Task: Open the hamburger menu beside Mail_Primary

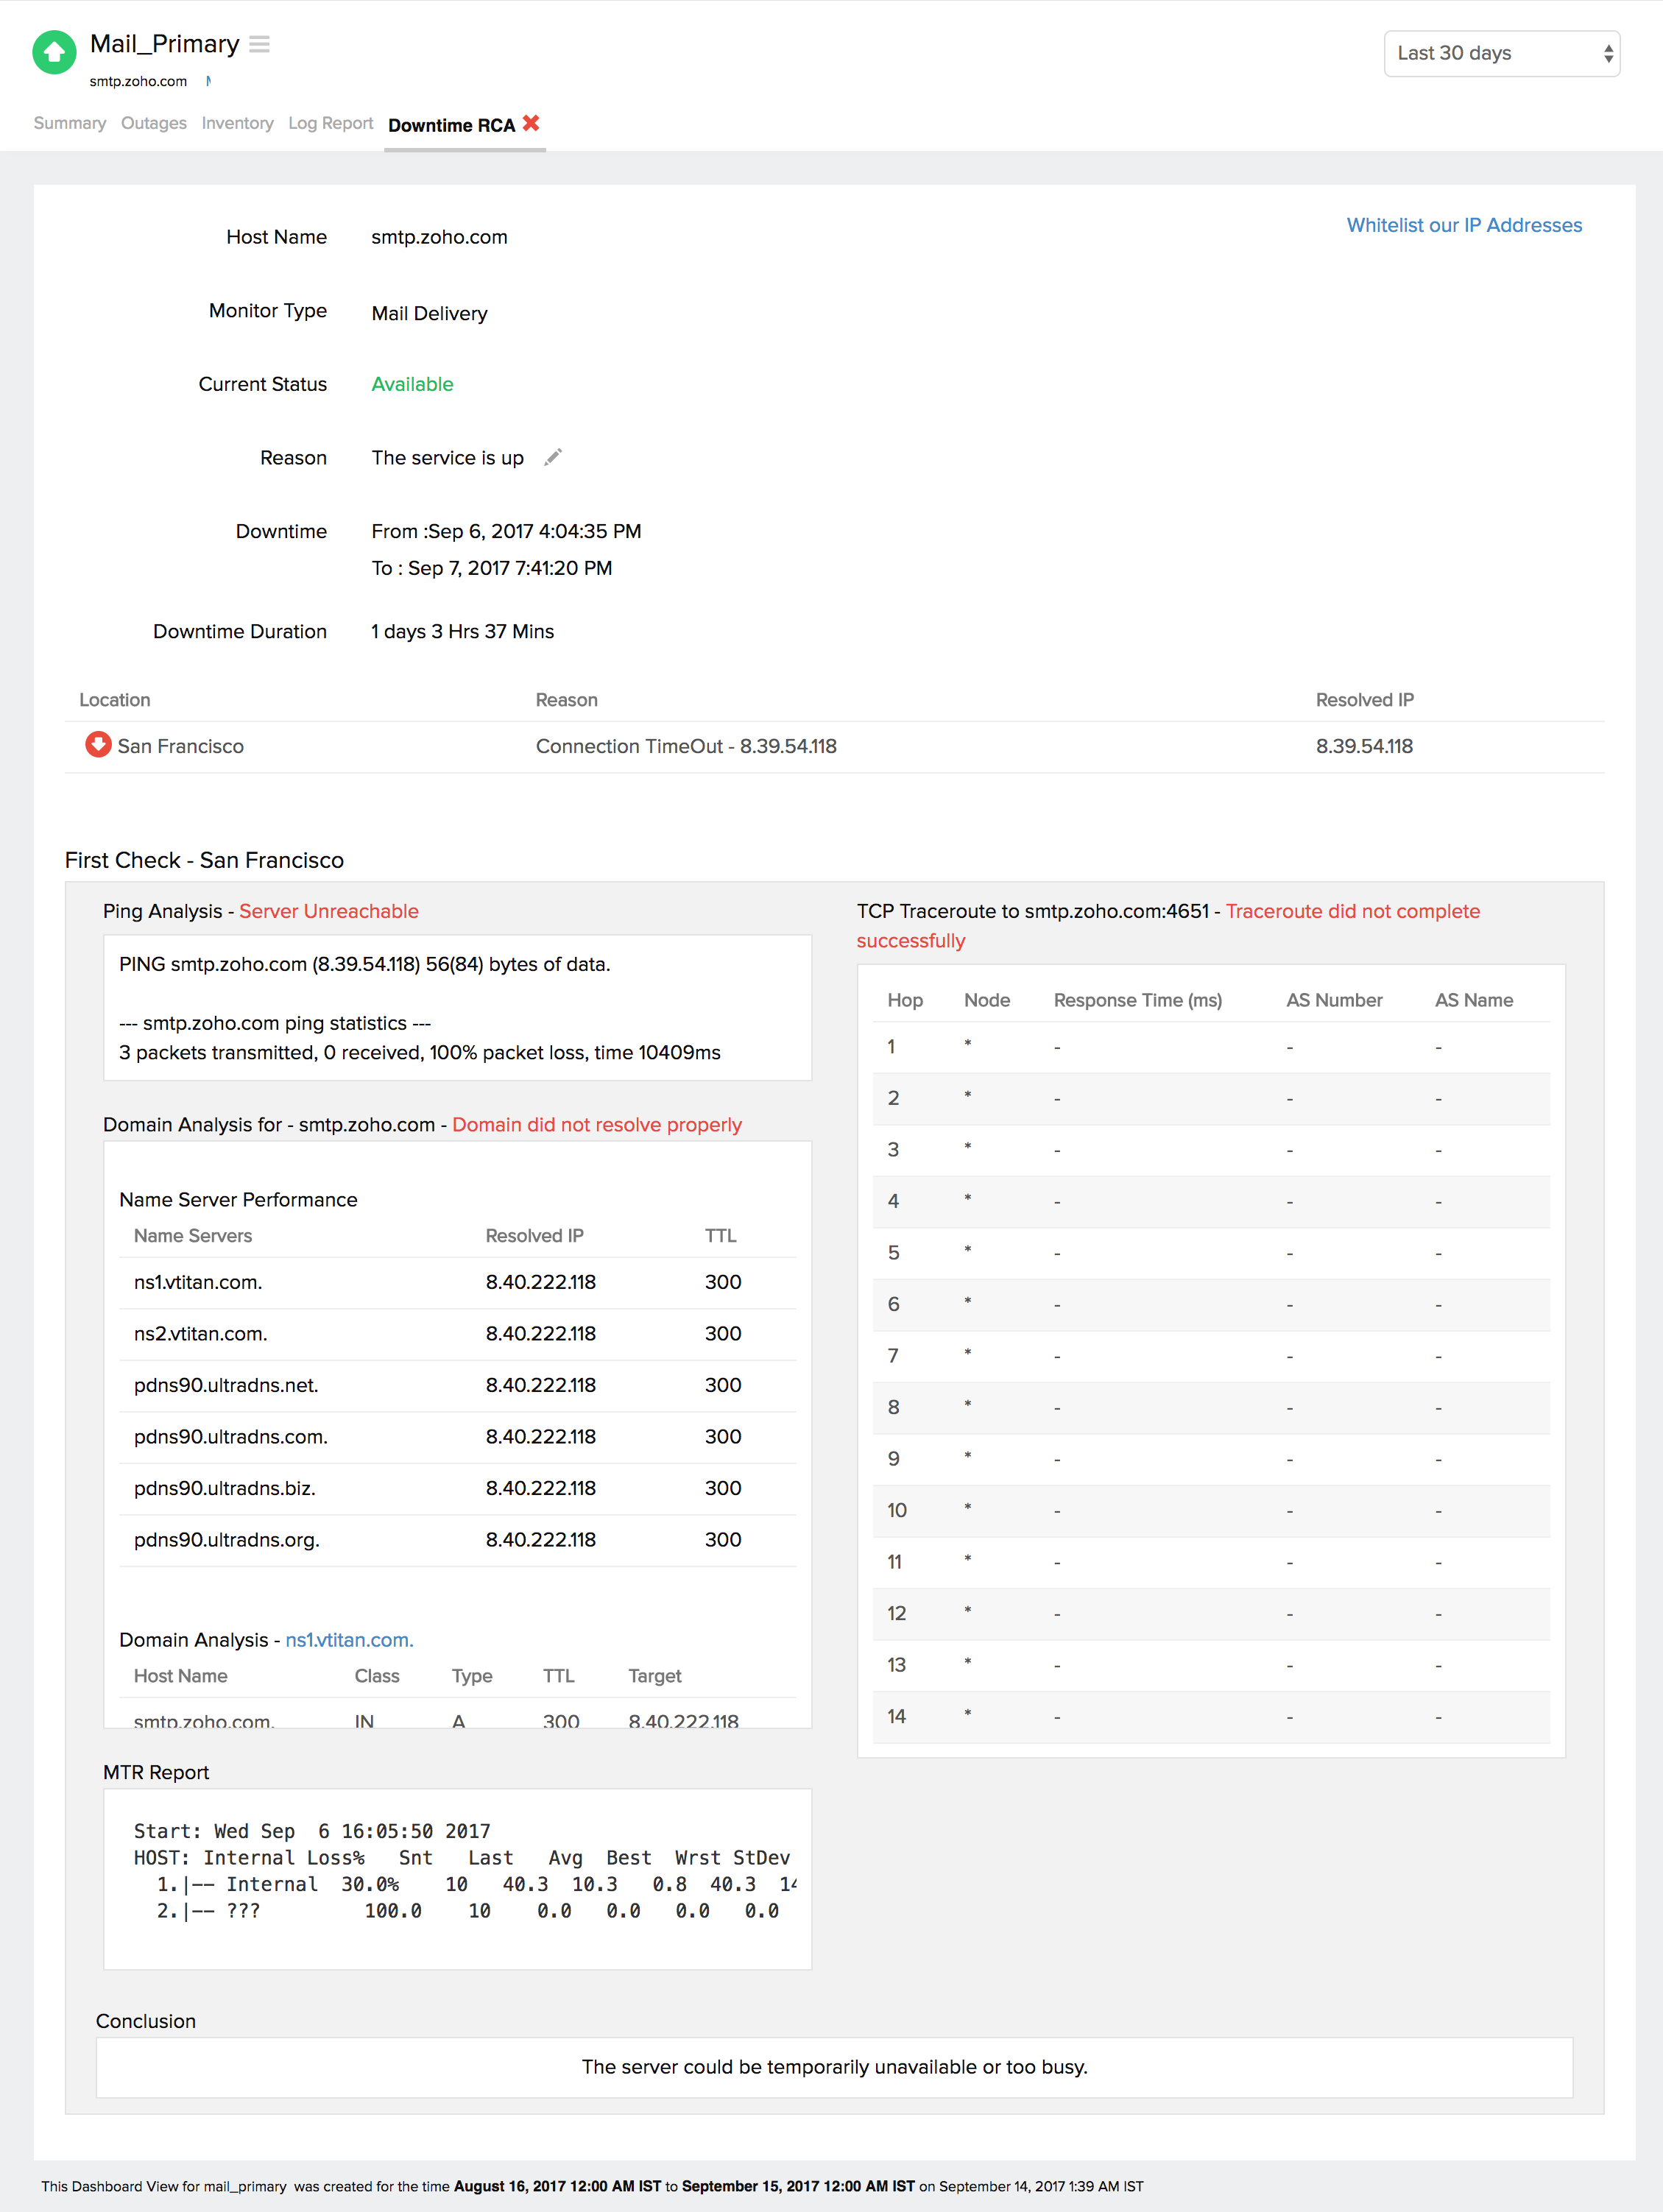Action: click(259, 44)
